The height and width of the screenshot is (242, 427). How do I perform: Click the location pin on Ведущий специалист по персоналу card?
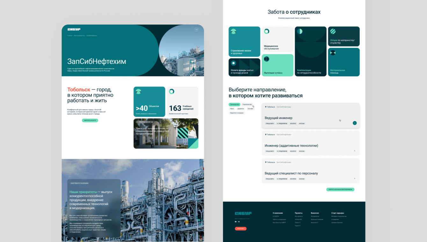pos(266,162)
